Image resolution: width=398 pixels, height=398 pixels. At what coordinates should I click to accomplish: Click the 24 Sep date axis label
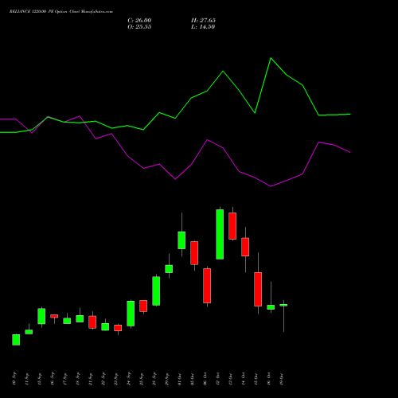click(x=129, y=379)
